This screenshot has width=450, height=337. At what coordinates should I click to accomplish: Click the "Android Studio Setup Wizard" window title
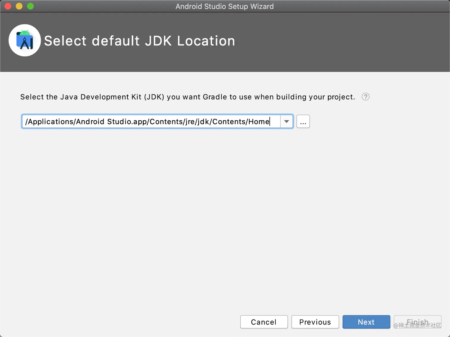point(224,6)
